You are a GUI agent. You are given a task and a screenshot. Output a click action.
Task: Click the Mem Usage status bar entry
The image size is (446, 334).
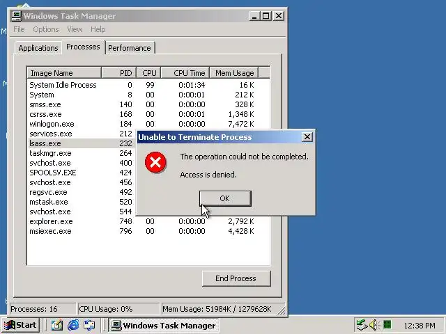pyautogui.click(x=222, y=309)
